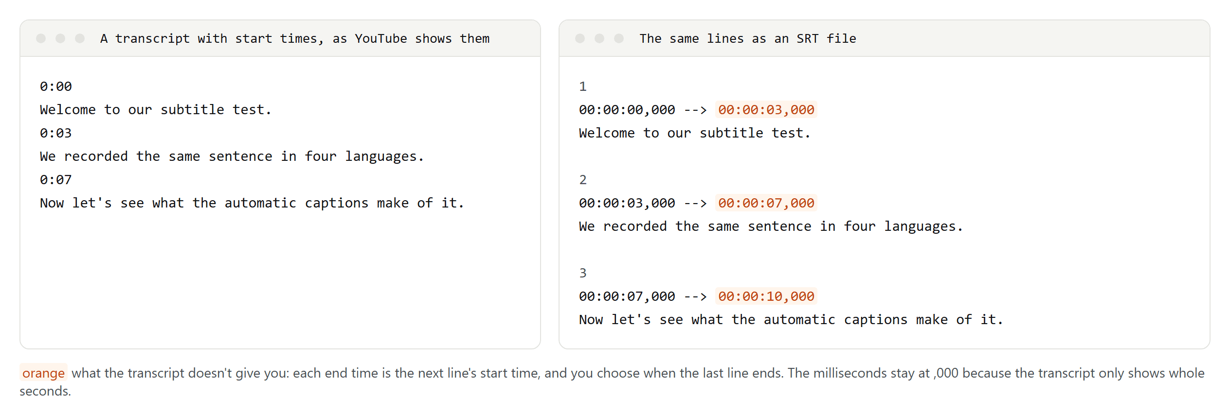Select "Welcome to our subtitle test." in the transcript panel
Image resolution: width=1230 pixels, height=415 pixels.
tap(156, 110)
